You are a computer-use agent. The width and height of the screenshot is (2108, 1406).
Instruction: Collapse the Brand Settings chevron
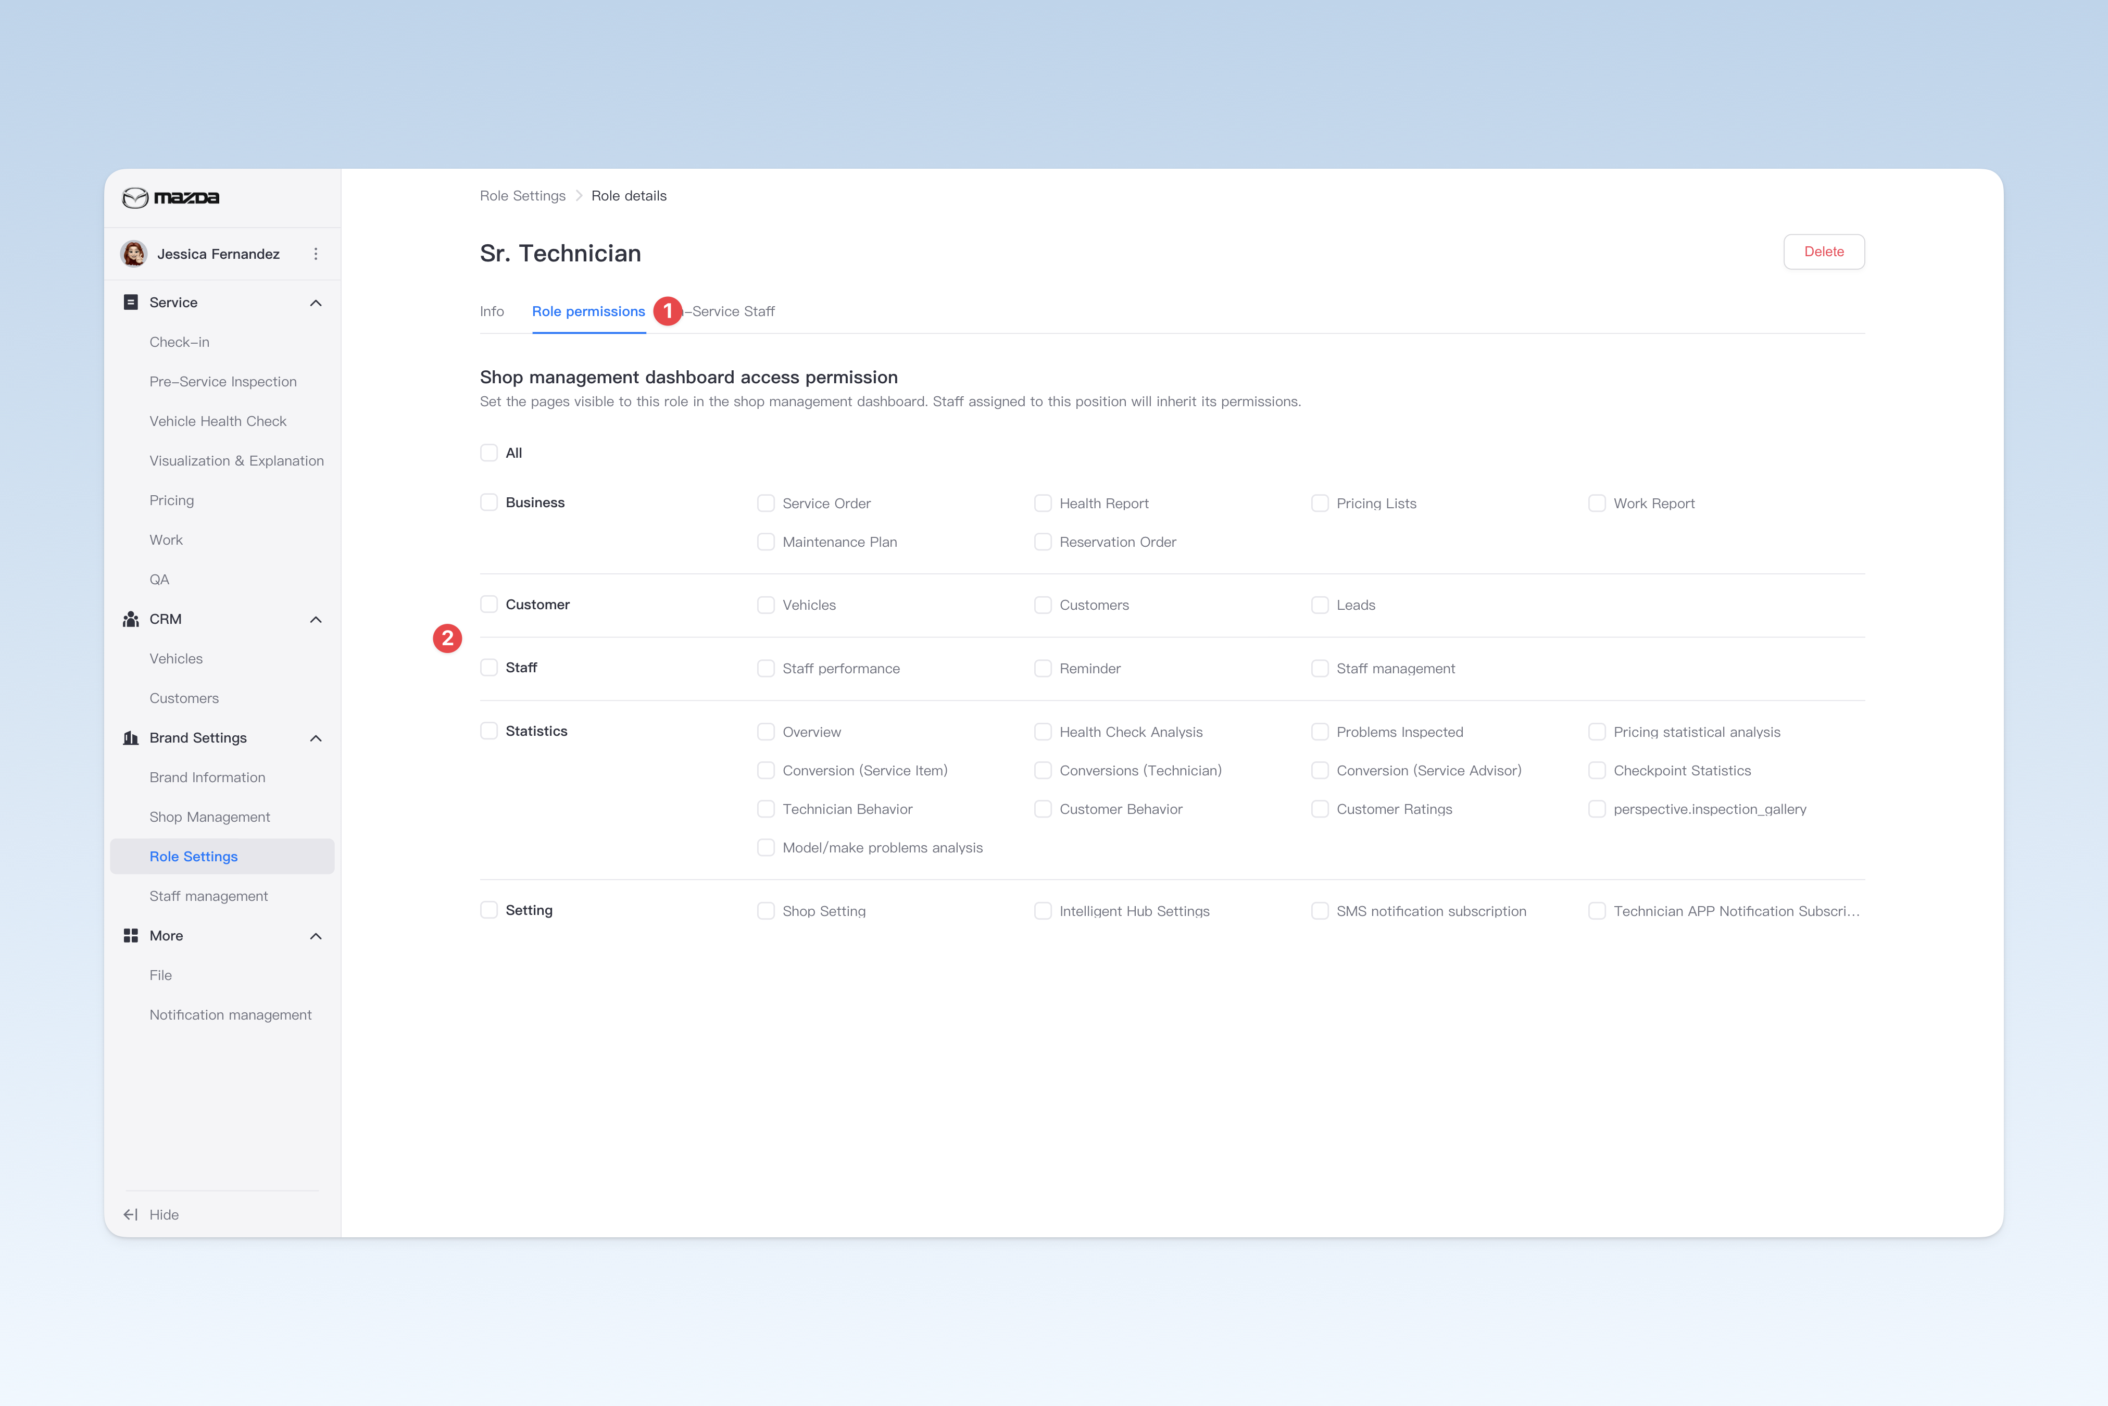(316, 738)
